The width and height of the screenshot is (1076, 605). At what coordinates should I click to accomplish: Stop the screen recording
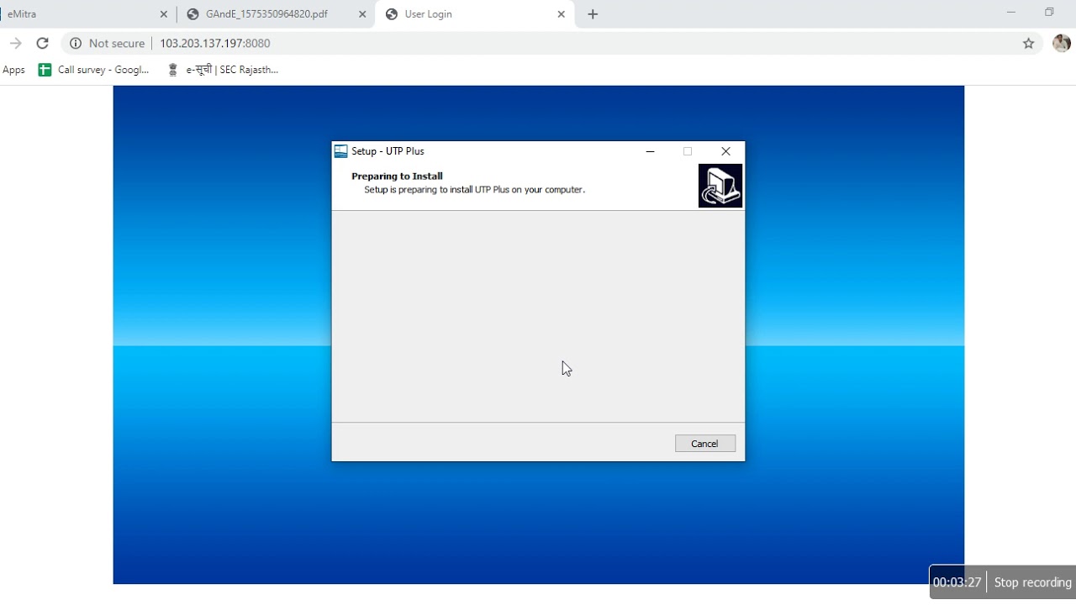click(x=1032, y=582)
